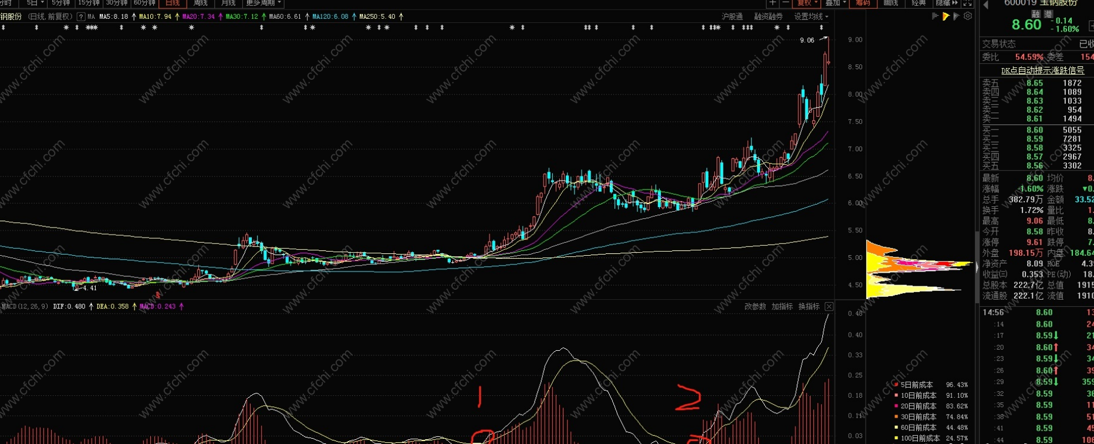Click the 100日前成本 24.57% entry

tap(931, 438)
